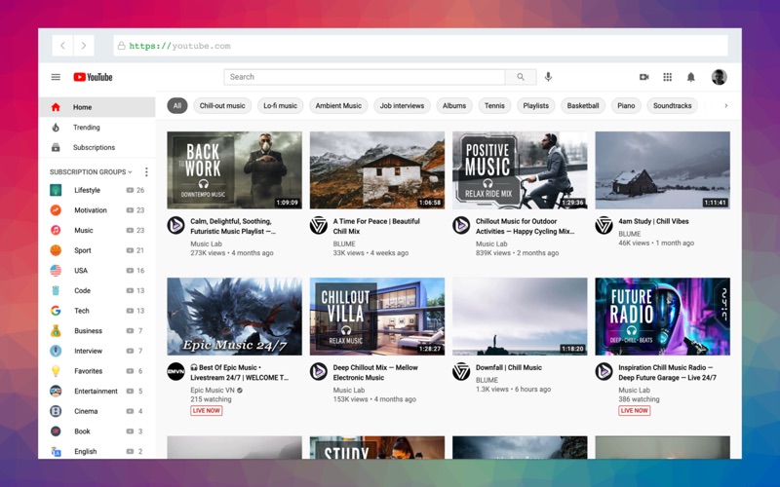
Task: Expand the Subscription Groups dropdown
Action: click(x=91, y=172)
